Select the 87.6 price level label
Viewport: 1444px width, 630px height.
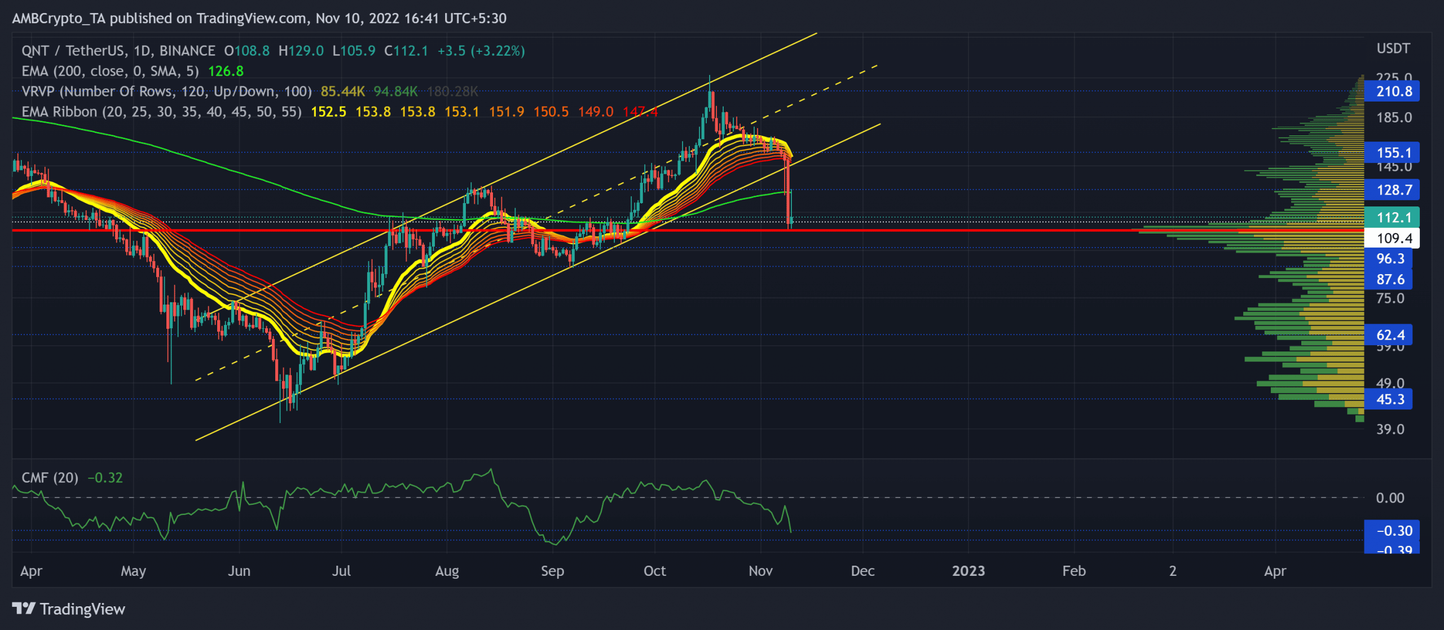tap(1388, 280)
